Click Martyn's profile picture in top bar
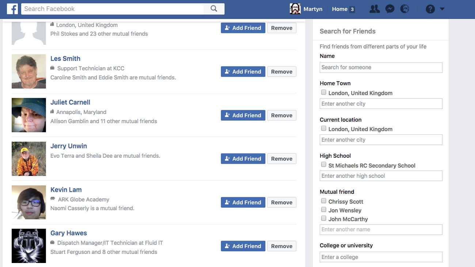Screen dimensions: 475x267 click(295, 9)
